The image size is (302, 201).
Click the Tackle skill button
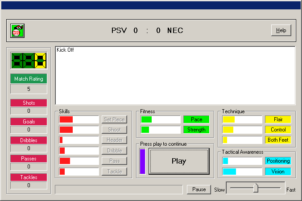(114, 172)
